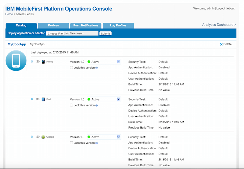
Task: Preview the Android version via eye icon
Action: pyautogui.click(x=38, y=137)
